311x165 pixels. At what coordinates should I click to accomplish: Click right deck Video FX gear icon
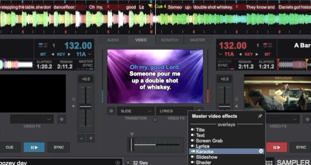[x=306, y=119]
